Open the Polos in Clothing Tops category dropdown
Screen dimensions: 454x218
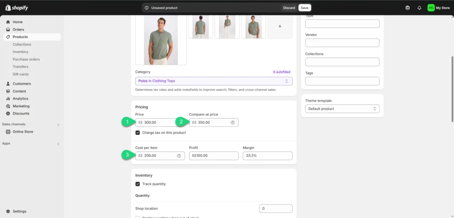tap(214, 81)
